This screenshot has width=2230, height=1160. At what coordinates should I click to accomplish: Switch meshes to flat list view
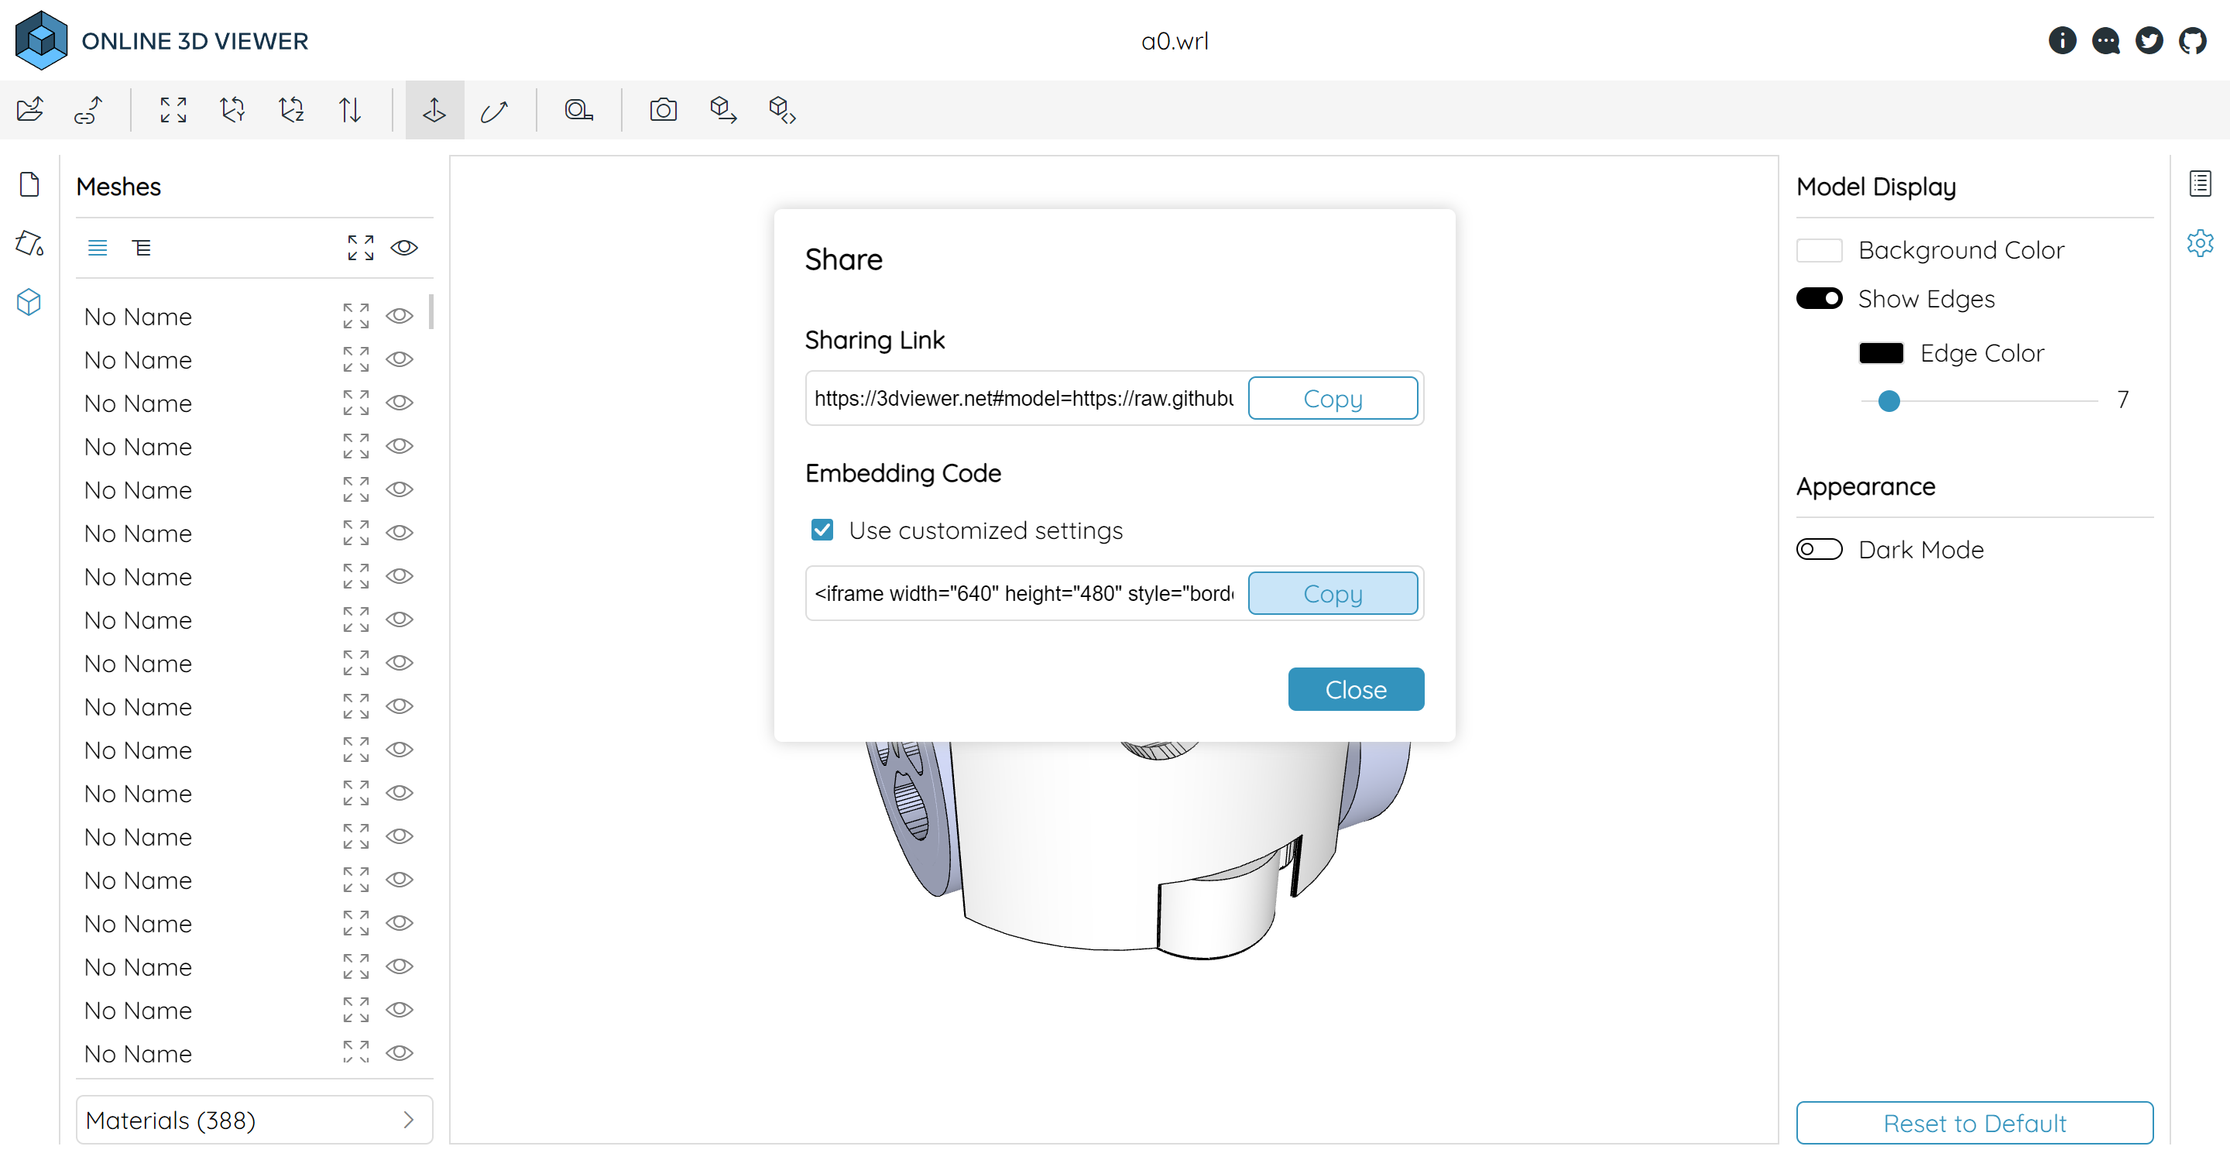click(x=98, y=248)
